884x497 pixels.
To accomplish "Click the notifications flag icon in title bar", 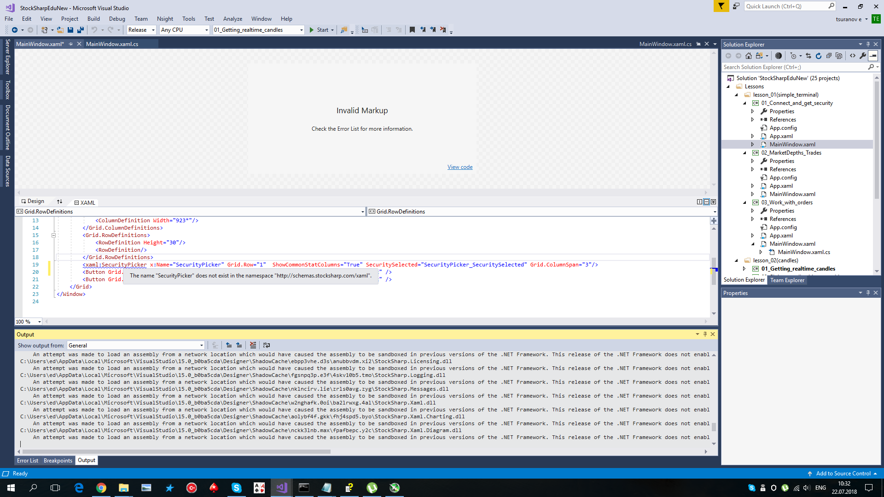I will coord(721,6).
